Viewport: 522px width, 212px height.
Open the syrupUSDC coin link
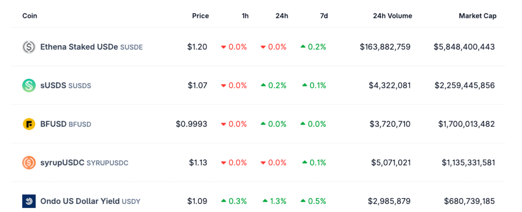(x=62, y=162)
